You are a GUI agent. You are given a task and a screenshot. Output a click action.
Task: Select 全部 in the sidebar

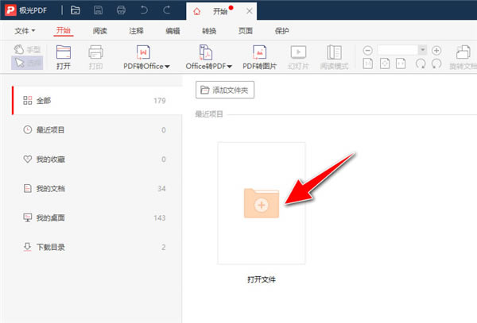97,101
